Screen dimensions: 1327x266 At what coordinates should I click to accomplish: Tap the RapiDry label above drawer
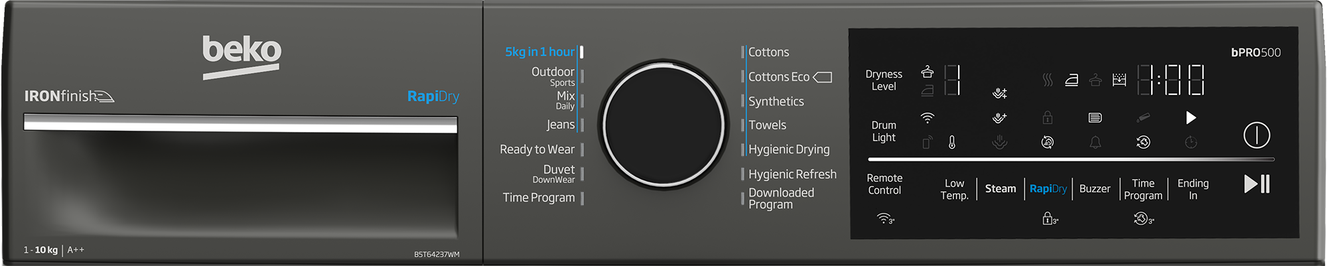(433, 97)
